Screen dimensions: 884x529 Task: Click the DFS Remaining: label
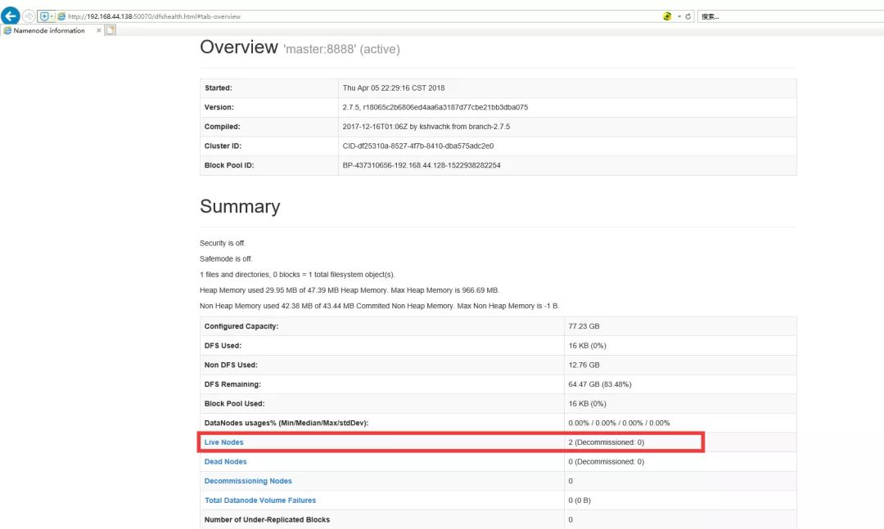click(232, 384)
